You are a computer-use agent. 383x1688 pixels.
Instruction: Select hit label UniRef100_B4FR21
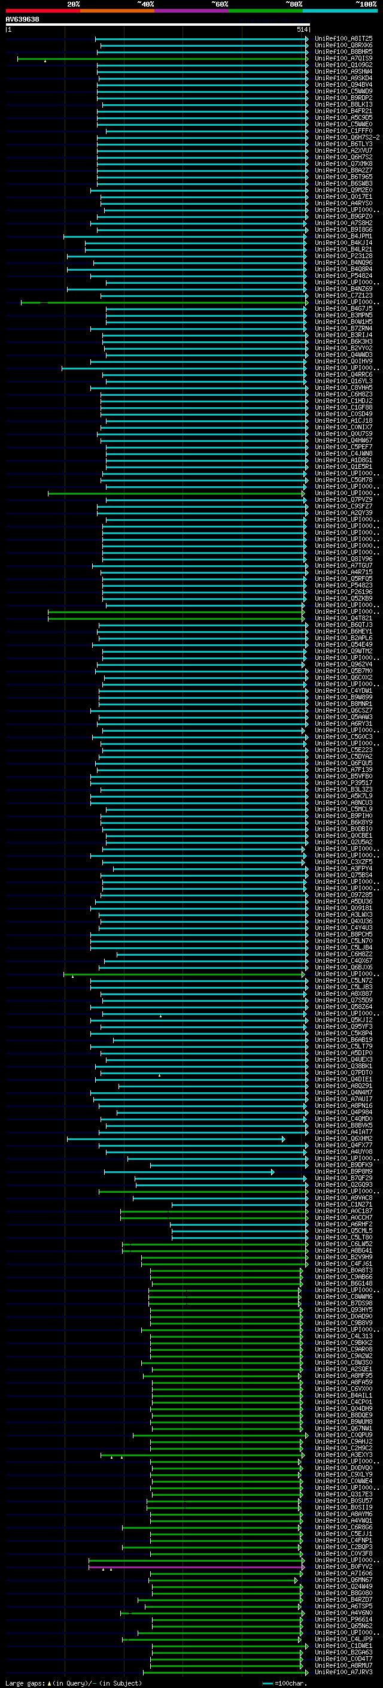(343, 111)
